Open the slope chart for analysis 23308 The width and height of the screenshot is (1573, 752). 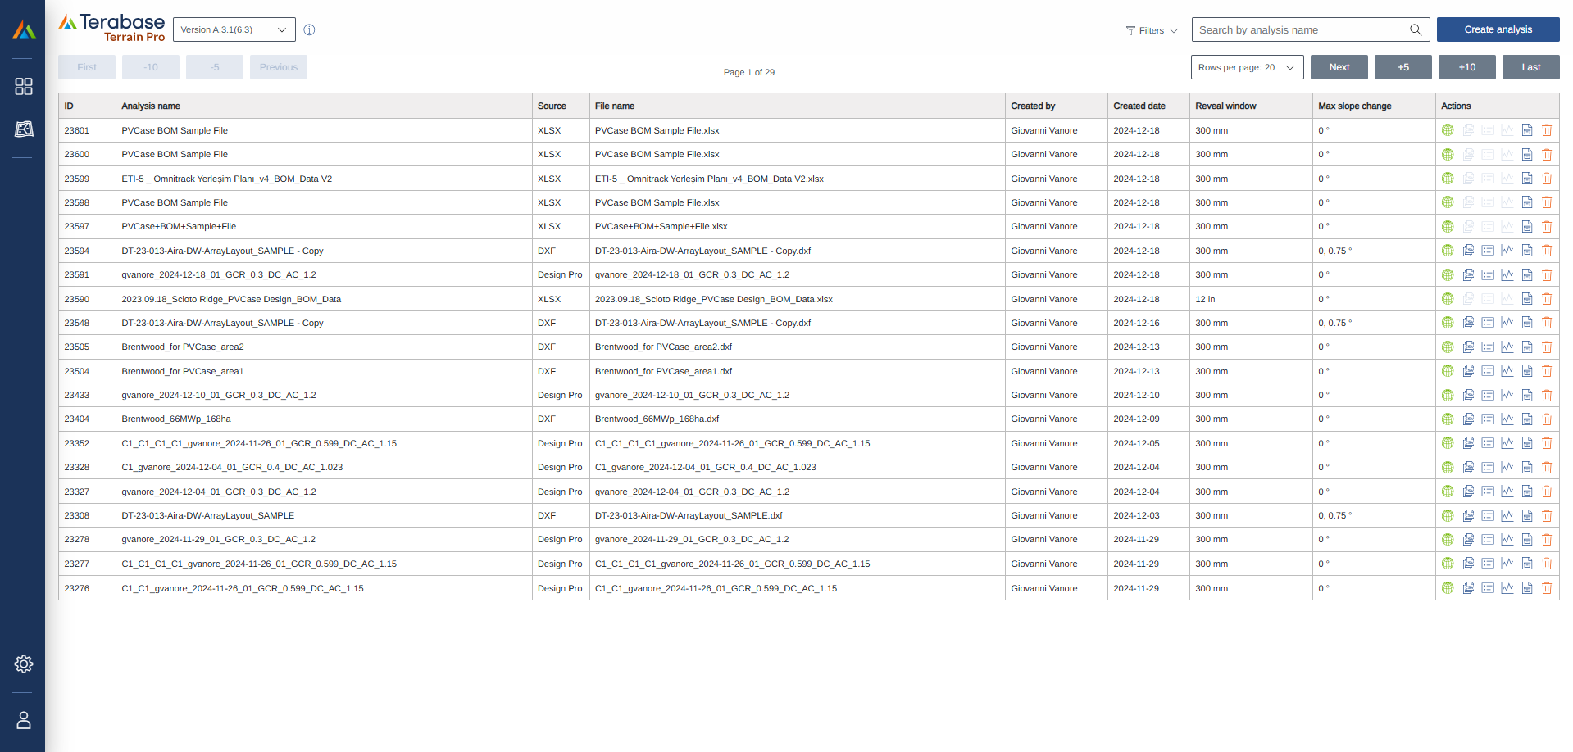click(x=1507, y=515)
